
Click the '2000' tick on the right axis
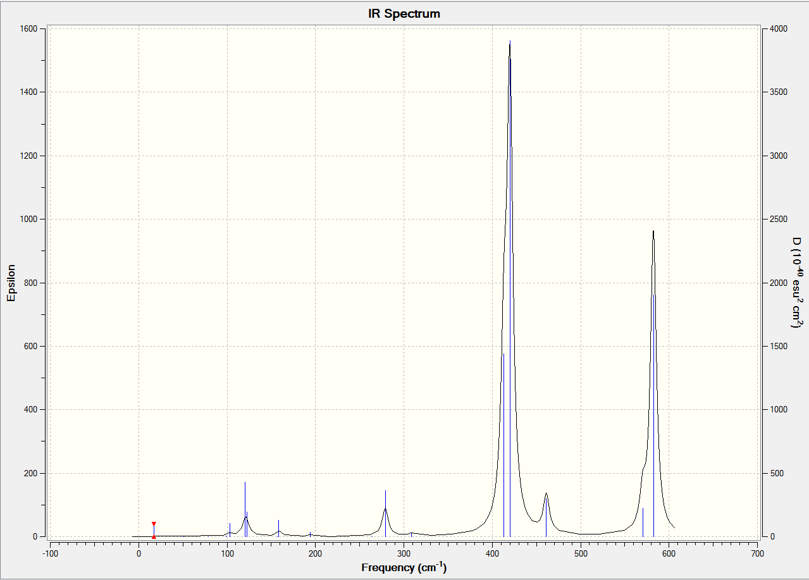tap(779, 283)
